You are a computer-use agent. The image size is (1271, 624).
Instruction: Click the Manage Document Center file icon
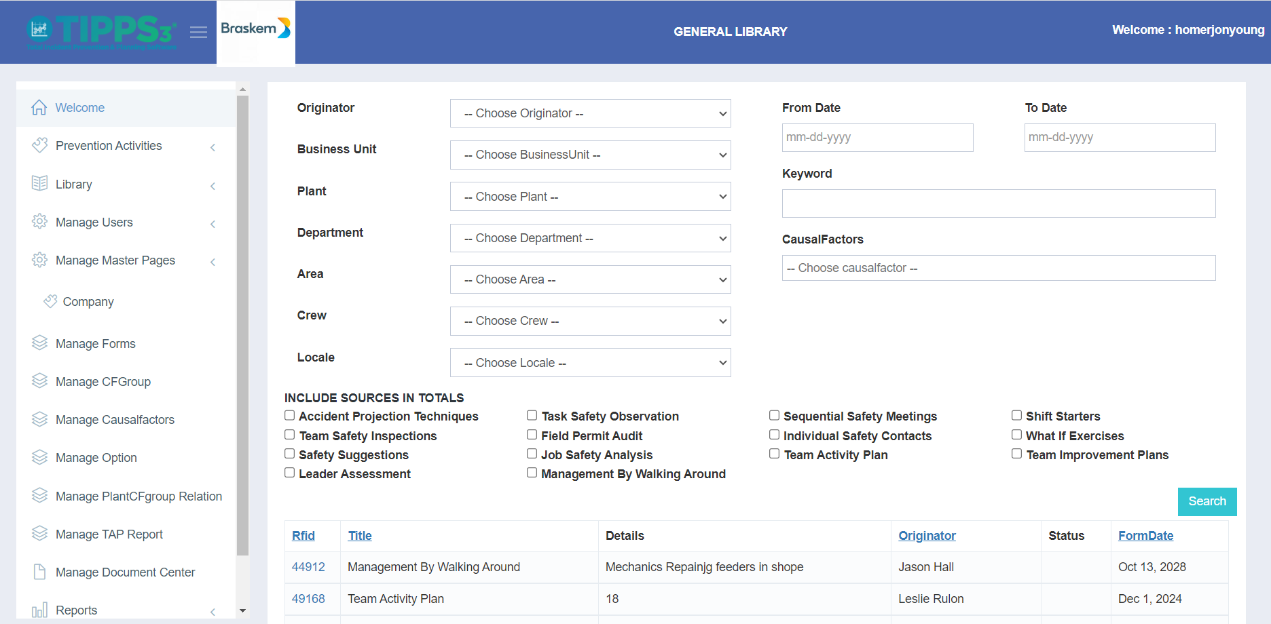click(39, 571)
